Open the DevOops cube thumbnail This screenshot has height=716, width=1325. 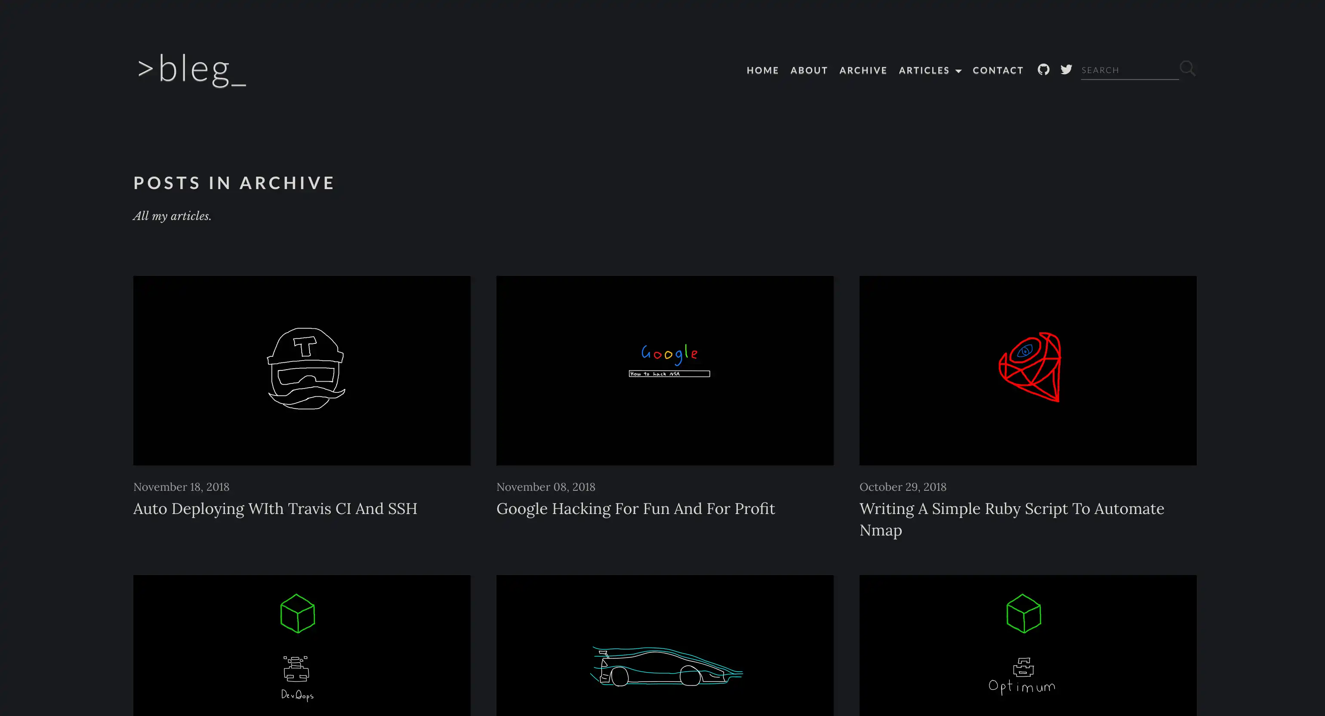click(x=302, y=645)
